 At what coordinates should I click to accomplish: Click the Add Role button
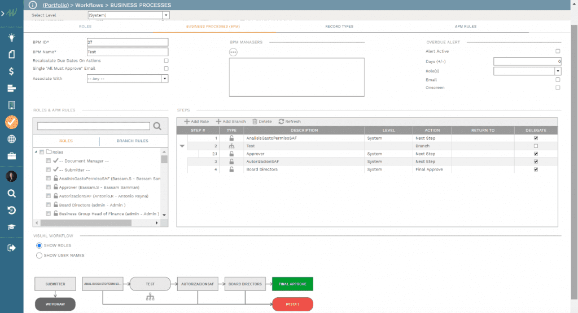(x=196, y=122)
